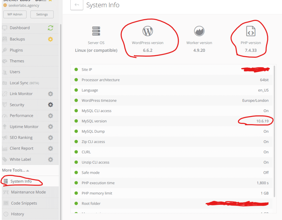282x220 pixels.
Task: Click the SEO Ranking add-on badge icon
Action: coord(51,138)
